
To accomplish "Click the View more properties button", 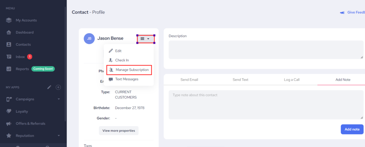I will [119, 130].
